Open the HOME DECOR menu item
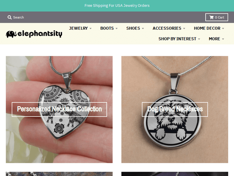 pyautogui.click(x=207, y=28)
